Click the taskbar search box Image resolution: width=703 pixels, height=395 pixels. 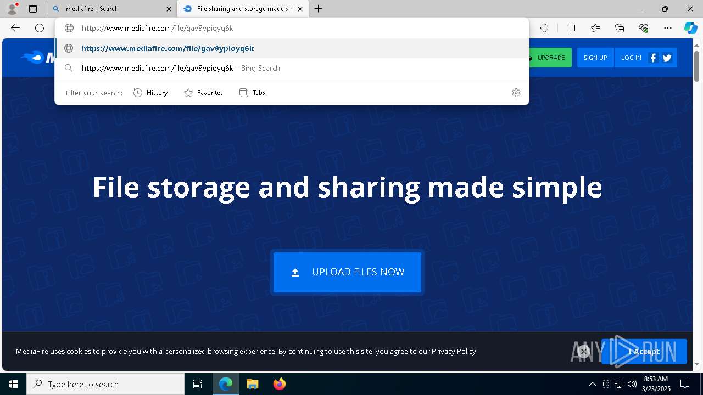click(105, 384)
